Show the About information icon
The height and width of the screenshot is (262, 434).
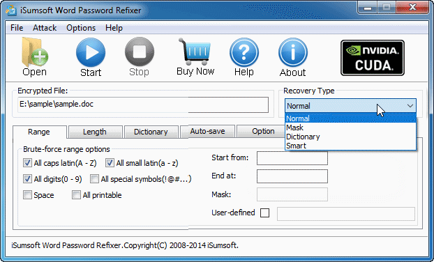293,52
